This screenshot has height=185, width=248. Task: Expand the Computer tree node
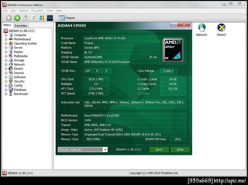pos(6,35)
